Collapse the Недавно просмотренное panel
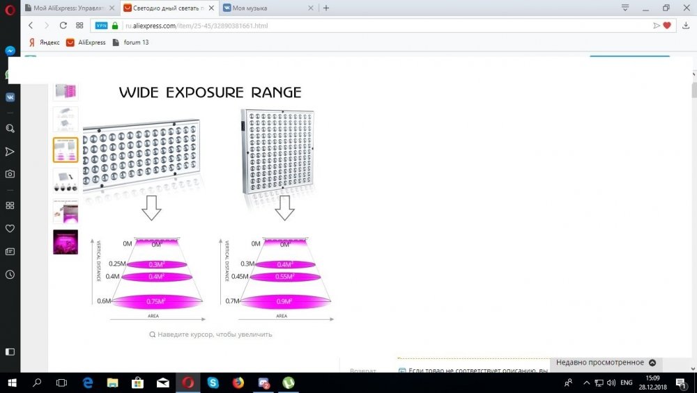 click(652, 362)
